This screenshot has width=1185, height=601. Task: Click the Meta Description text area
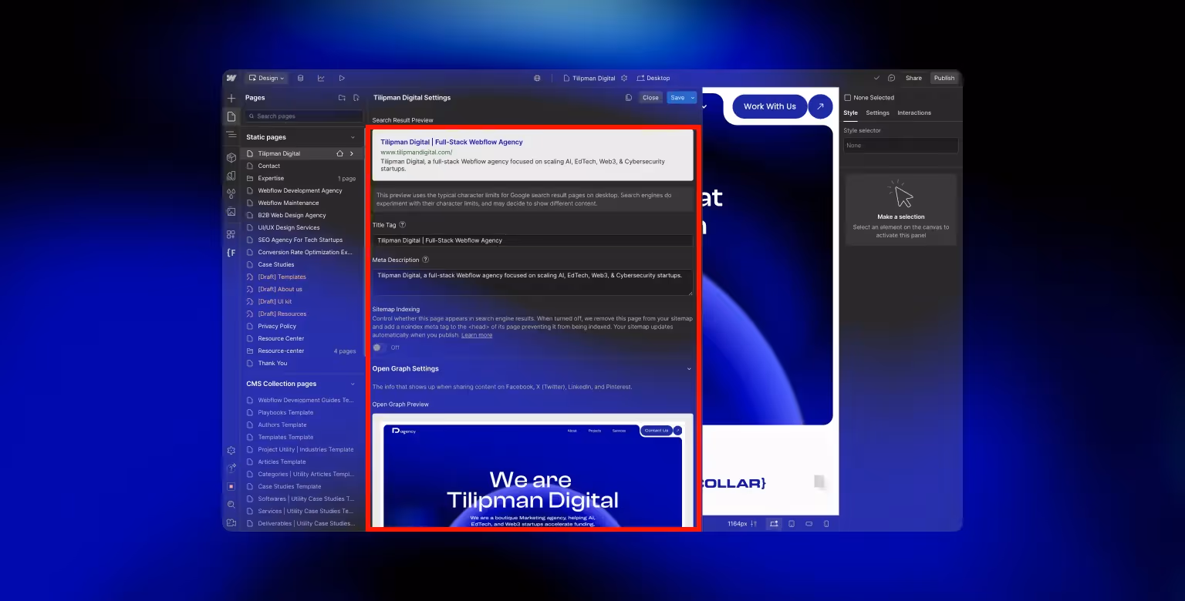tap(532, 282)
